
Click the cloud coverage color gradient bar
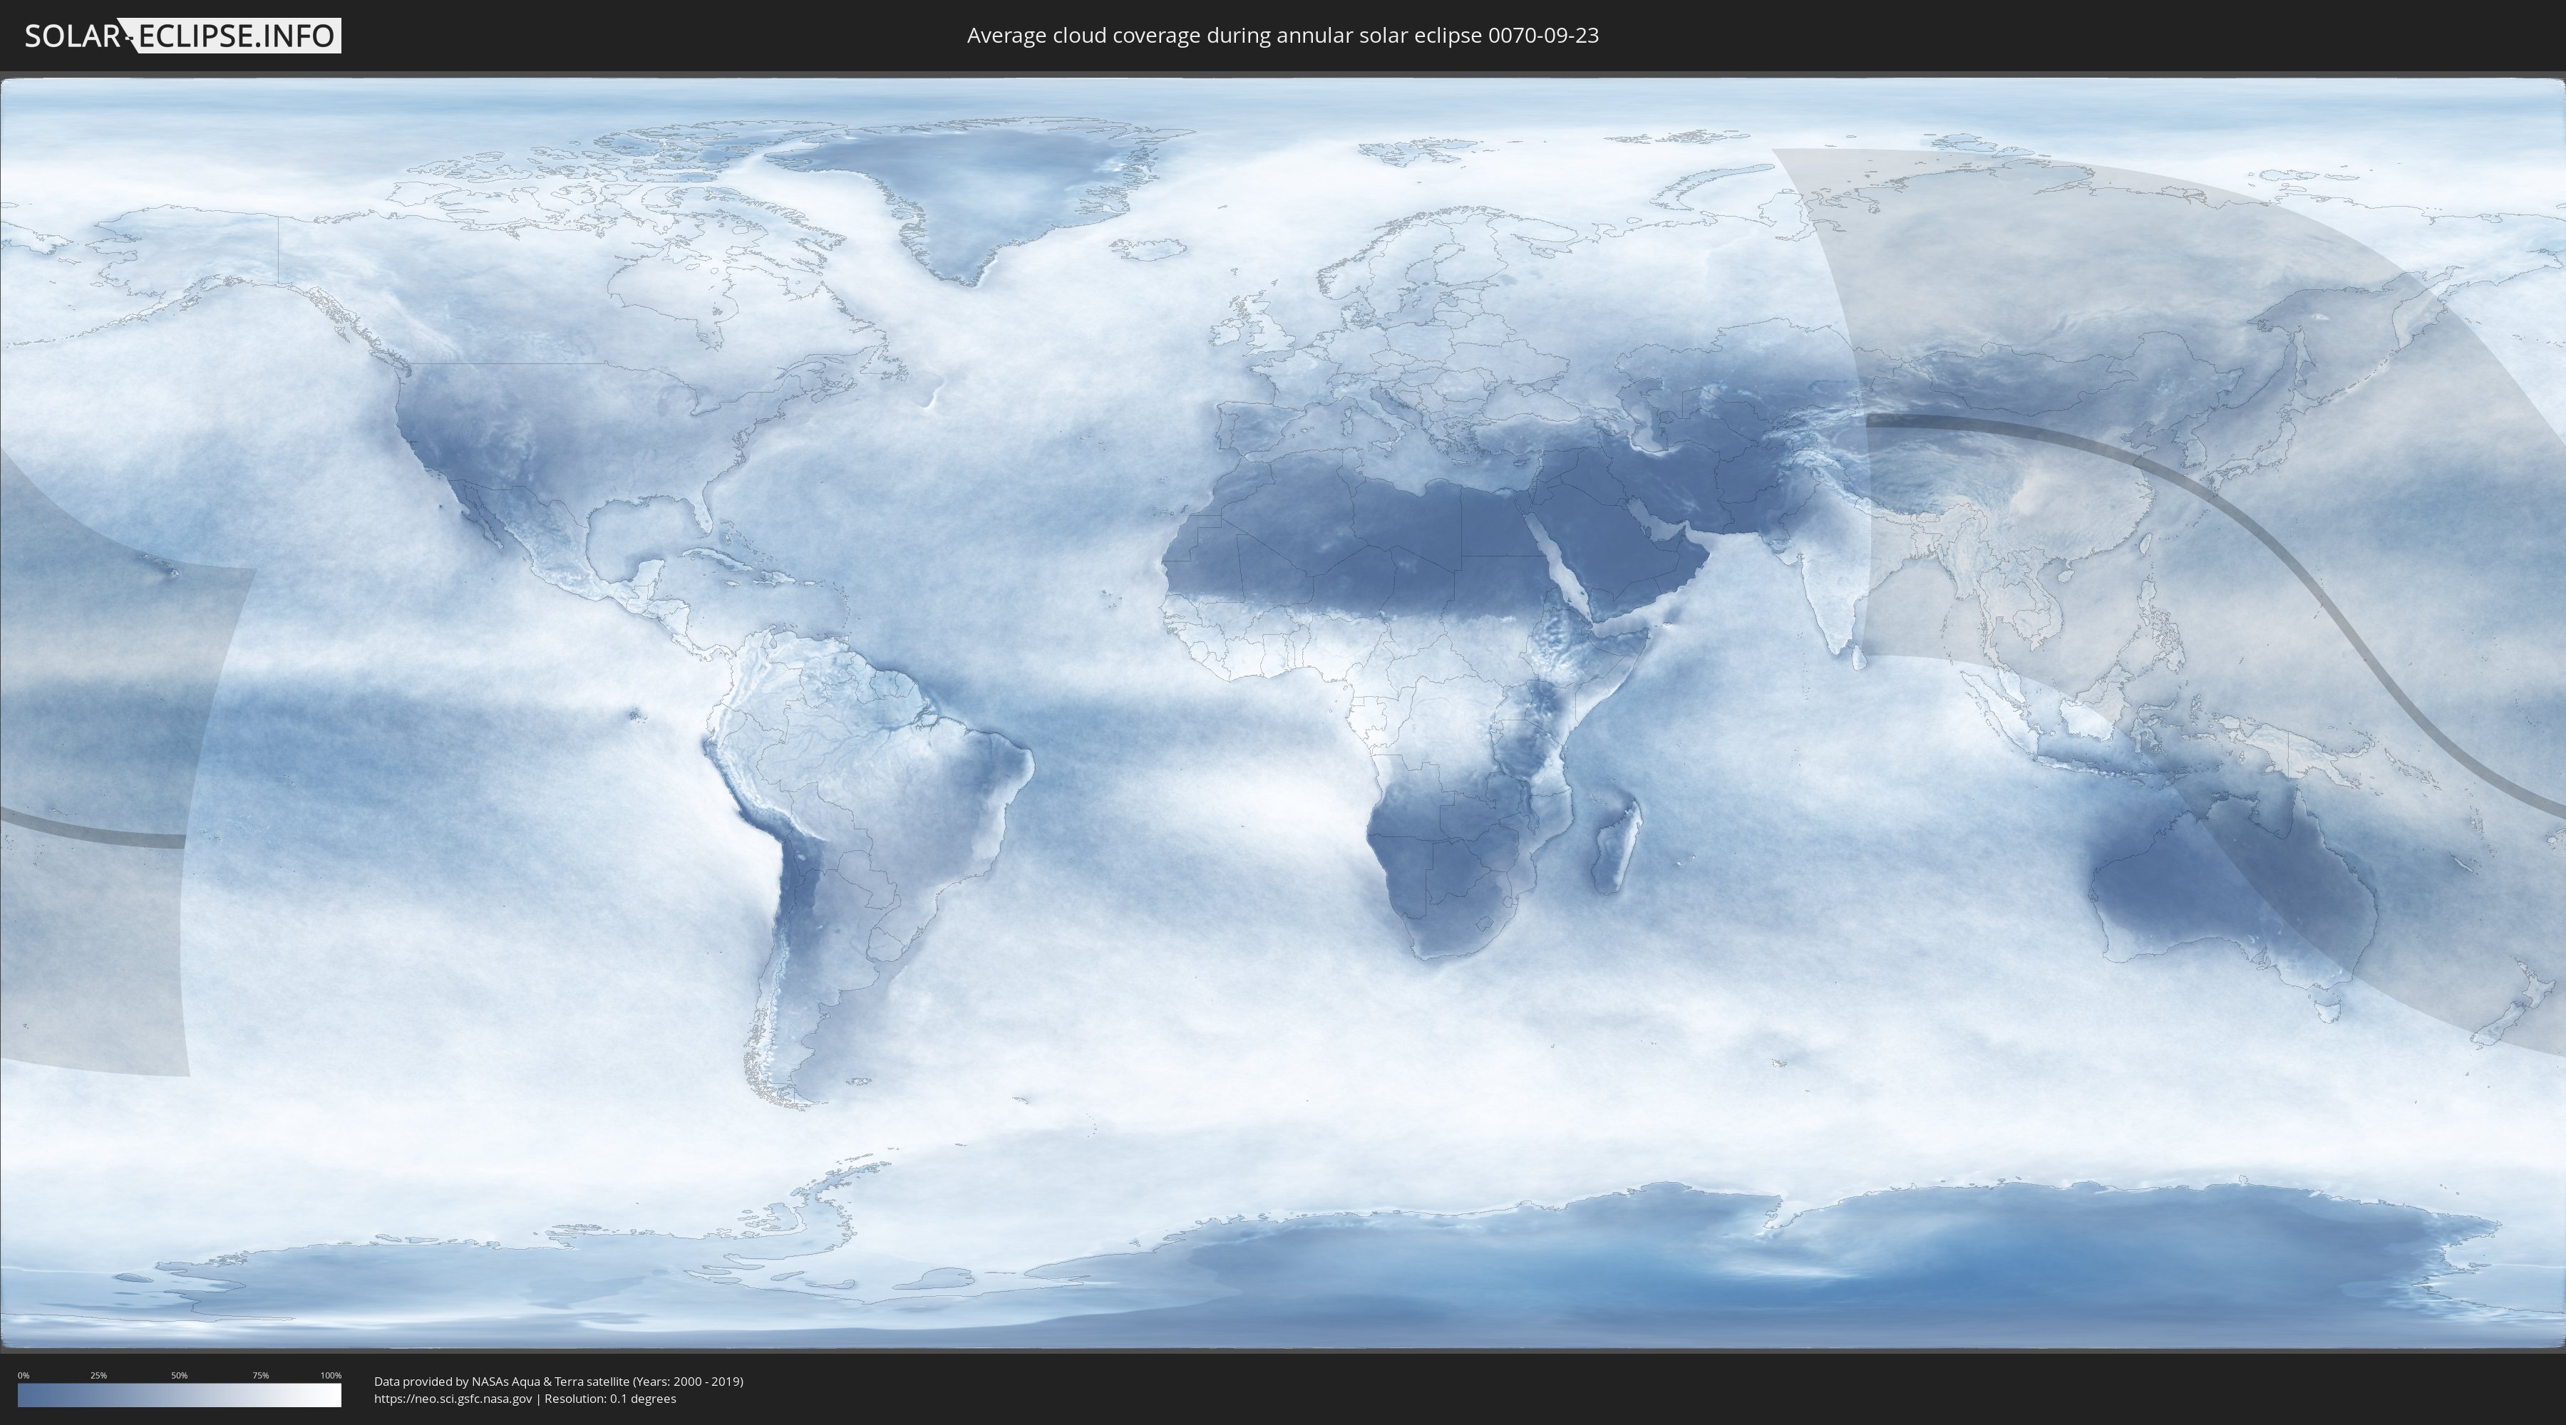tap(180, 1395)
